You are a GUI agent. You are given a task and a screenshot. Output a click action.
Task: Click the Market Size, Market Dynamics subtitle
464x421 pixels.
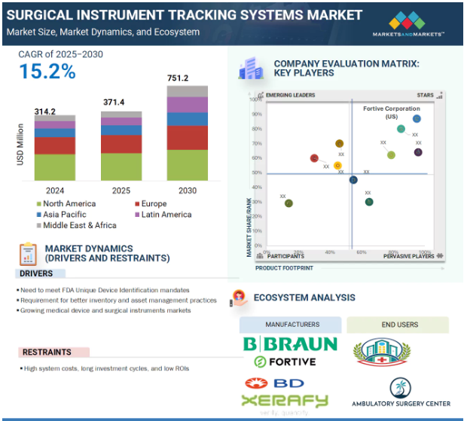pyautogui.click(x=103, y=32)
